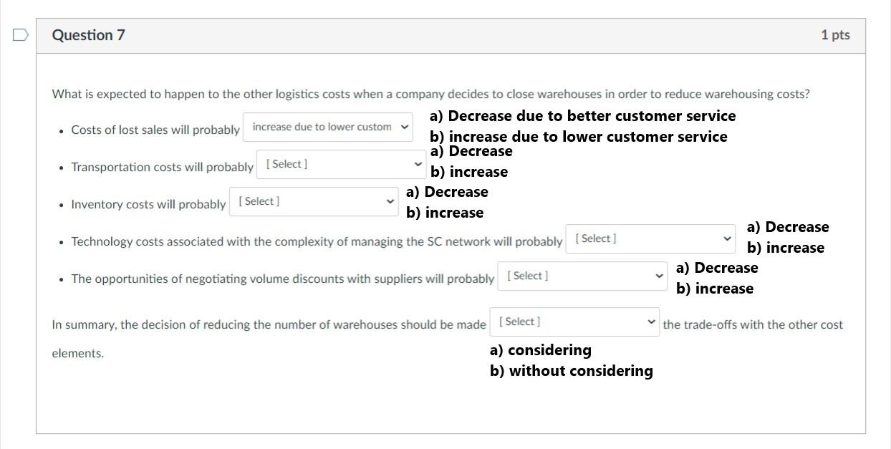
Task: Expand the Technology costs select dropdown
Action: click(x=650, y=239)
